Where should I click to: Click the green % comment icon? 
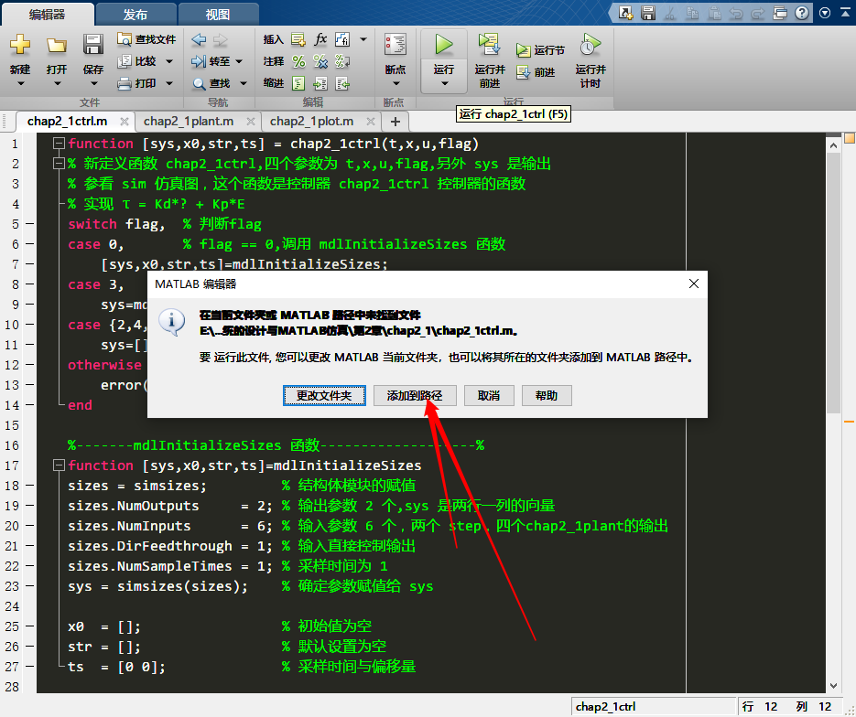click(x=298, y=61)
